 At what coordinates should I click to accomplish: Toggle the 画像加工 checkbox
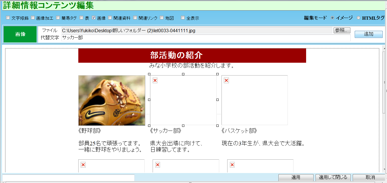tap(33, 18)
